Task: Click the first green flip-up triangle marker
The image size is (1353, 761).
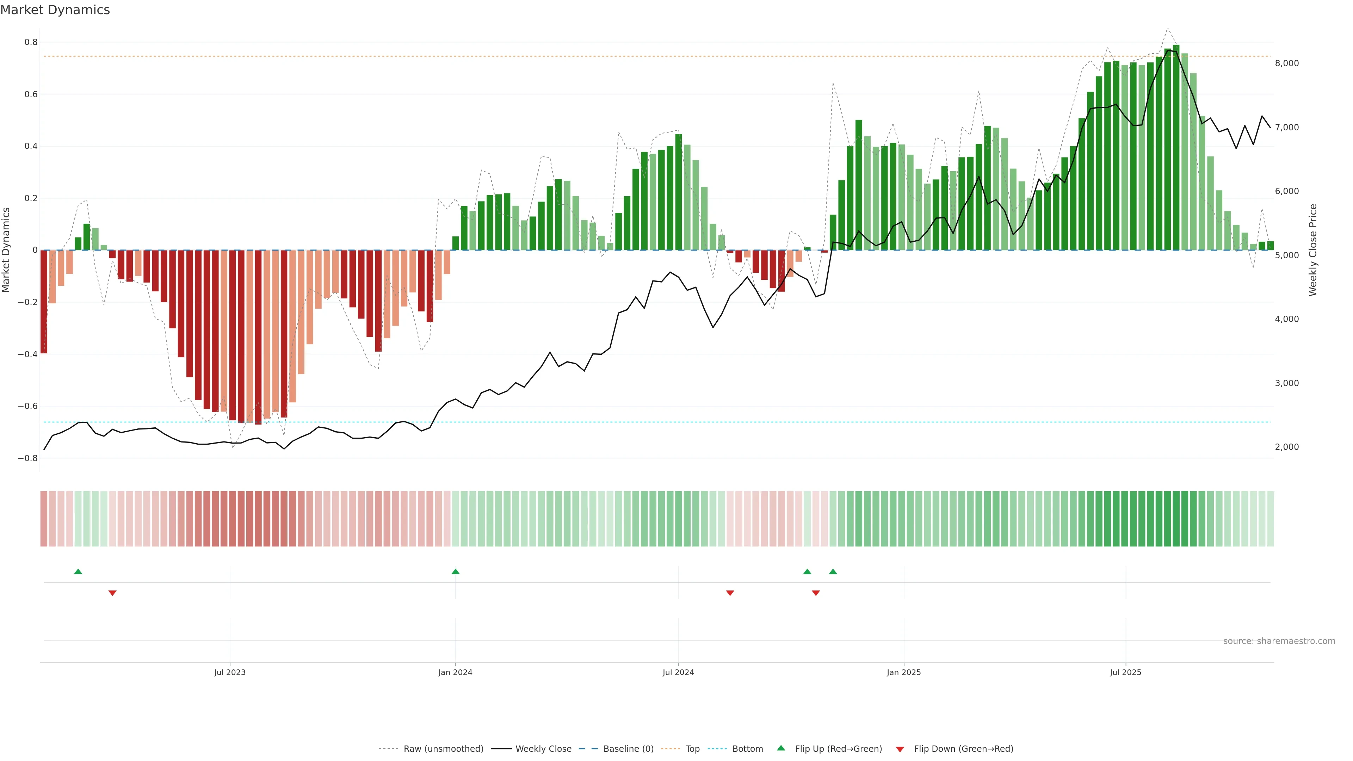Action: coord(78,571)
